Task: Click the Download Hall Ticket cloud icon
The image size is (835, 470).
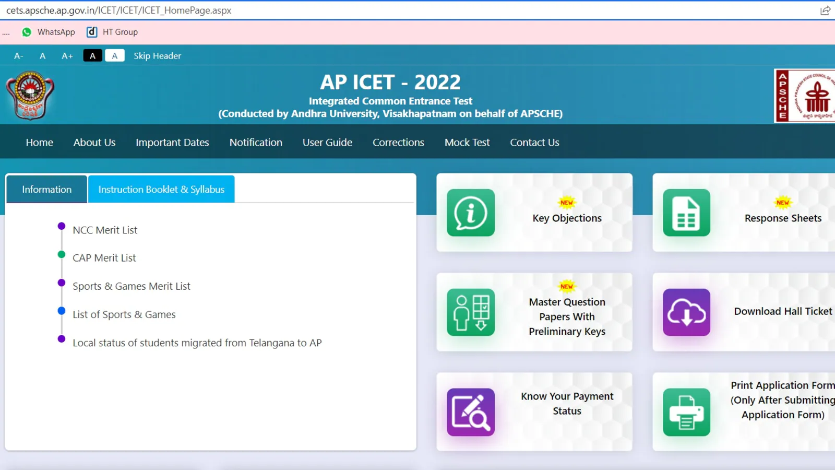Action: (x=686, y=312)
